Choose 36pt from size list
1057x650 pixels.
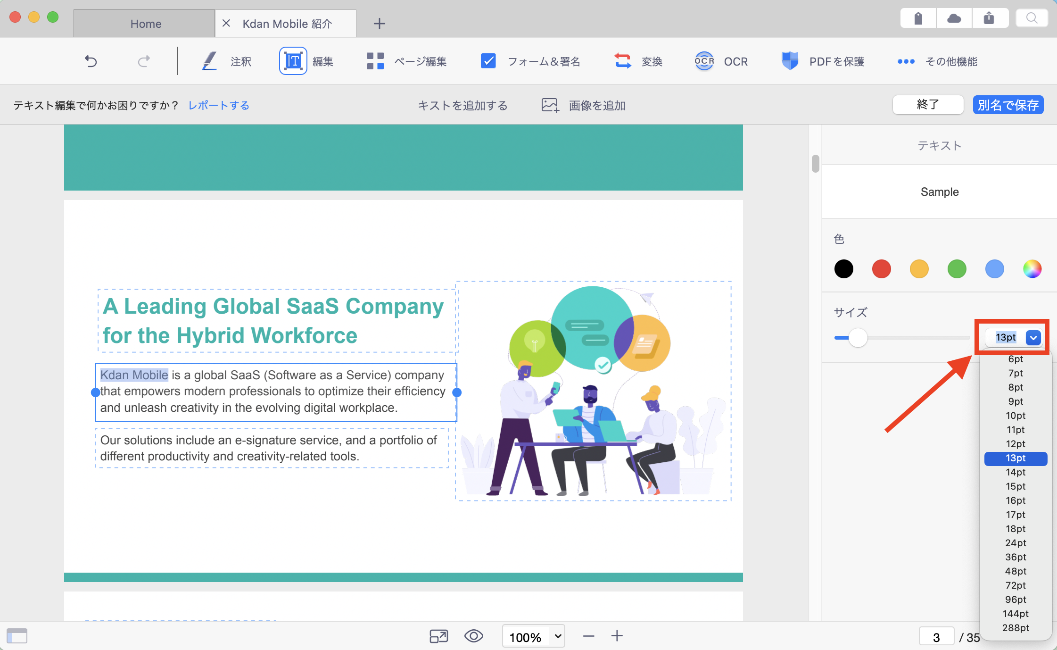point(1016,557)
